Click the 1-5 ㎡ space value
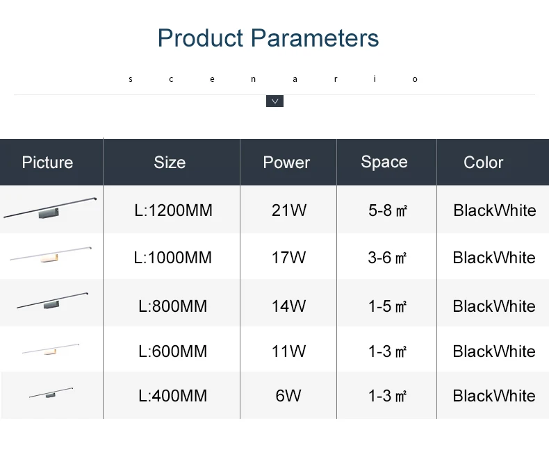Viewport: 549px width, 457px height. coord(387,306)
